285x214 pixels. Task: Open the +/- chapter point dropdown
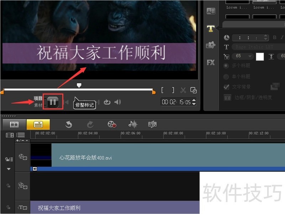click(x=22, y=141)
